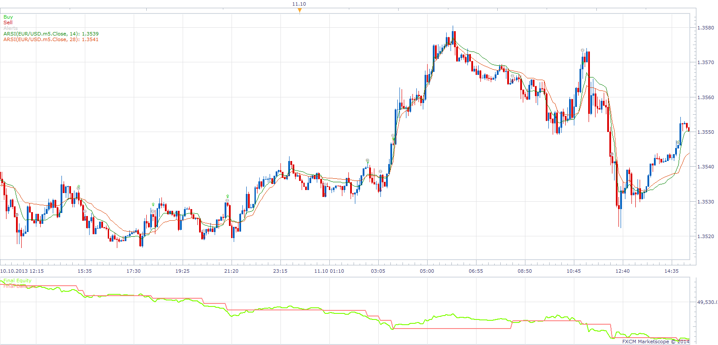Select the greyed Alerts legend label
This screenshot has width=718, height=345.
coord(10,28)
